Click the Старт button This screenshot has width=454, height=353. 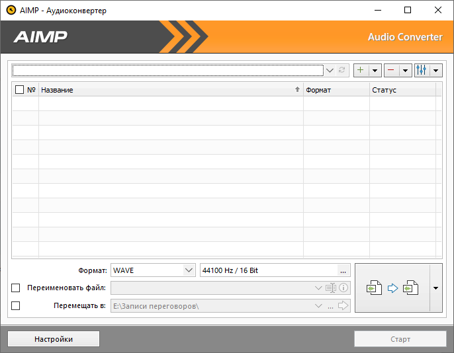pos(400,339)
